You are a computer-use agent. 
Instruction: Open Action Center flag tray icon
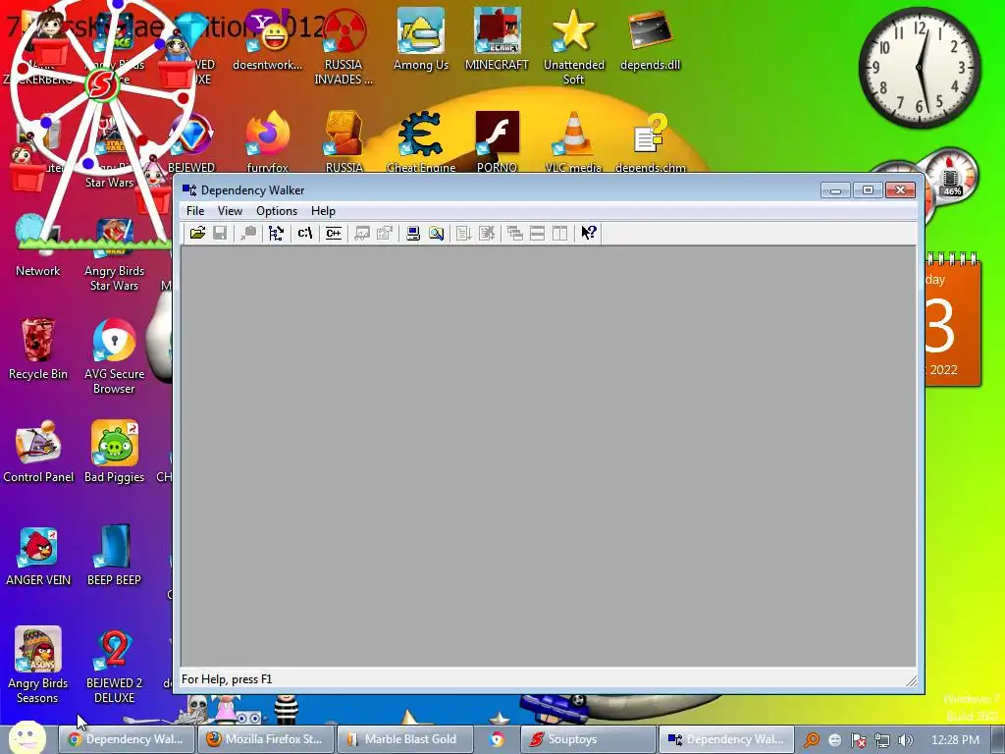point(858,740)
